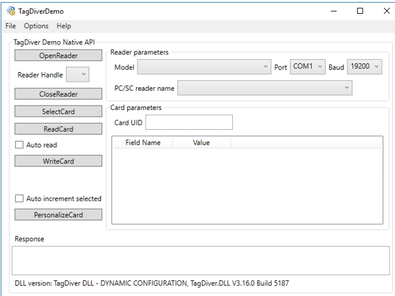Open the Options menu

click(36, 26)
